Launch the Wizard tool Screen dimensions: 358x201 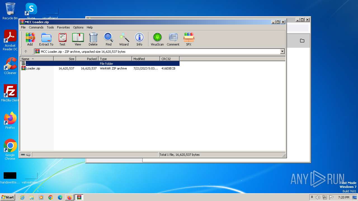coord(124,39)
